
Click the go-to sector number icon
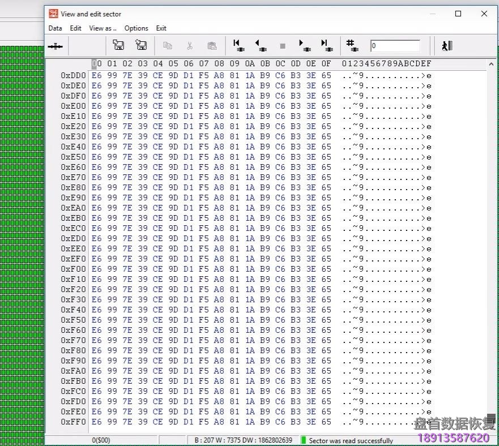[x=352, y=45]
